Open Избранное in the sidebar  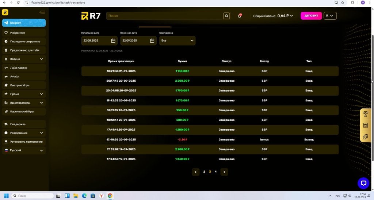point(24,32)
